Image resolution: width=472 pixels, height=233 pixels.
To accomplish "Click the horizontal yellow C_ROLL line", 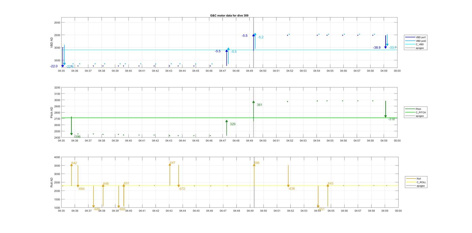I will click(x=229, y=186).
